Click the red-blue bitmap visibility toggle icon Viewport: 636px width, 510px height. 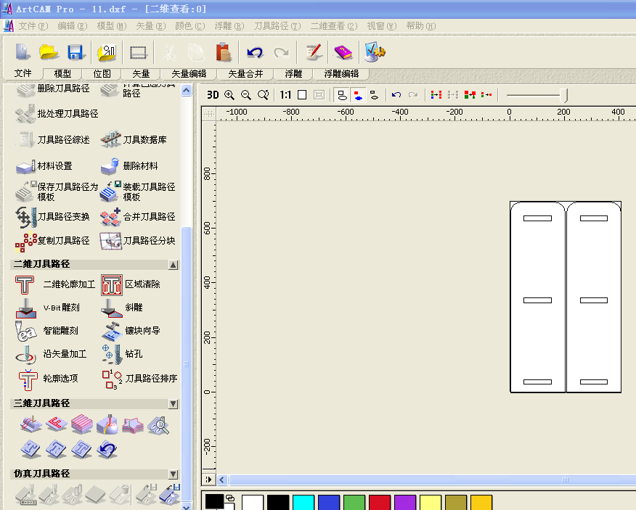click(x=358, y=95)
